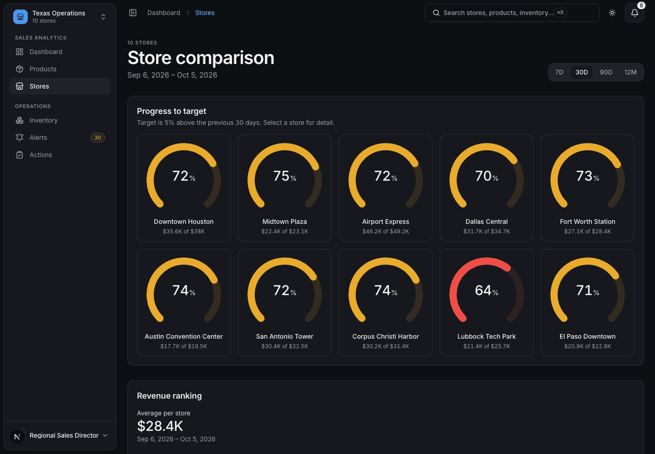
Task: Click the Alerts count badge showing 30
Action: pos(98,138)
